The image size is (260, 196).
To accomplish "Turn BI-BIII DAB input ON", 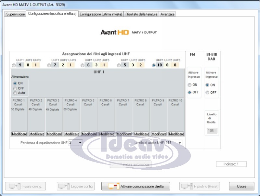I will pos(207,85).
